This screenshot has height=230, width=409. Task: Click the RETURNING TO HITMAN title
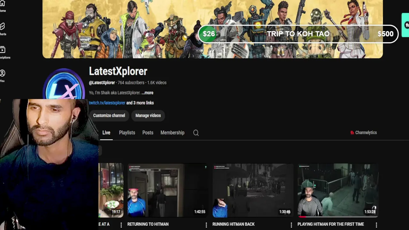coord(148,224)
